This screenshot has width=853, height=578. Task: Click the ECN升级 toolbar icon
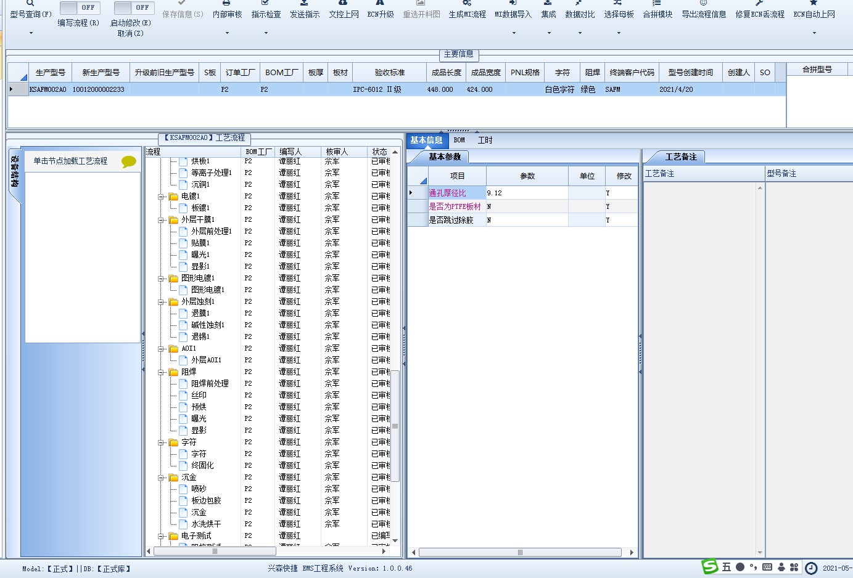pos(380,3)
